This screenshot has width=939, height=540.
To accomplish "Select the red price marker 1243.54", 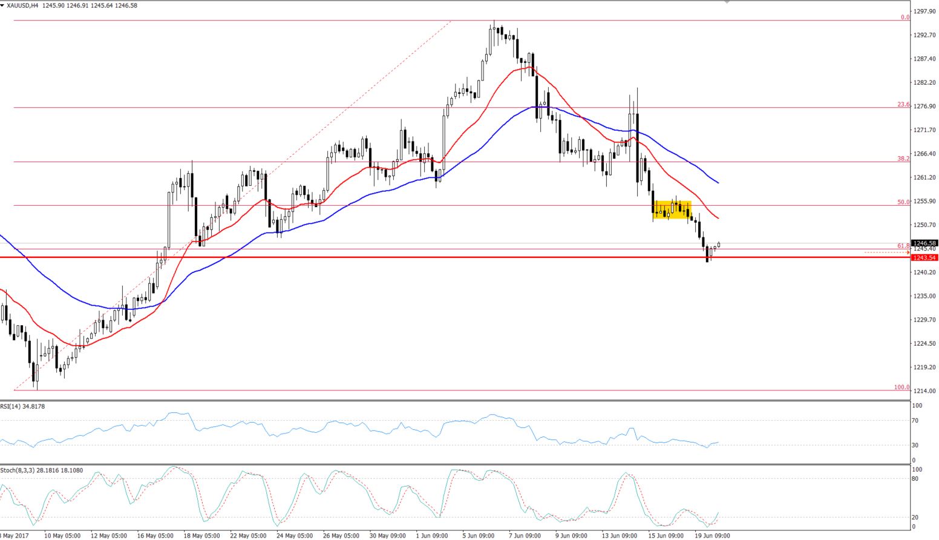I will point(923,257).
